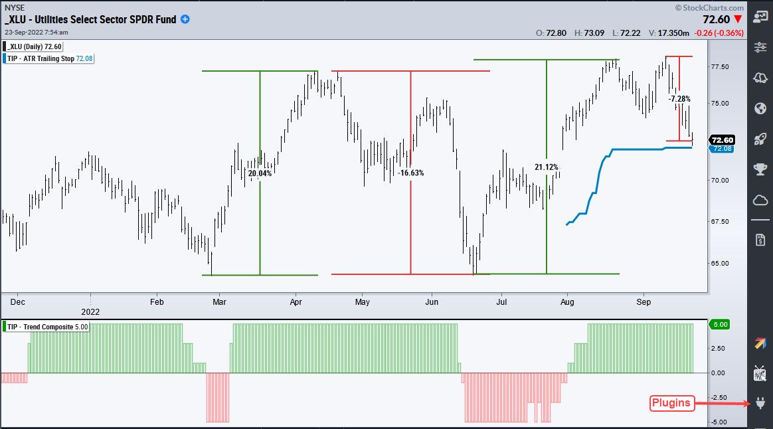
Task: Open the Plugins plug icon
Action: click(760, 403)
